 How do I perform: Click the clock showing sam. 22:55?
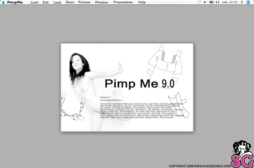pyautogui.click(x=230, y=2)
